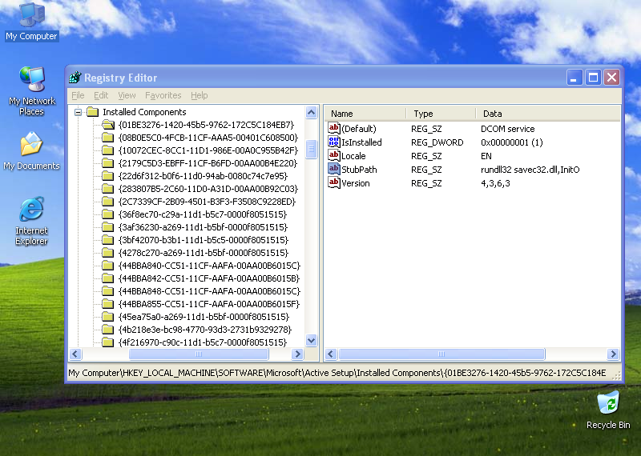The image size is (641, 456).
Task: Open the Recycle Bin icon
Action: 608,403
